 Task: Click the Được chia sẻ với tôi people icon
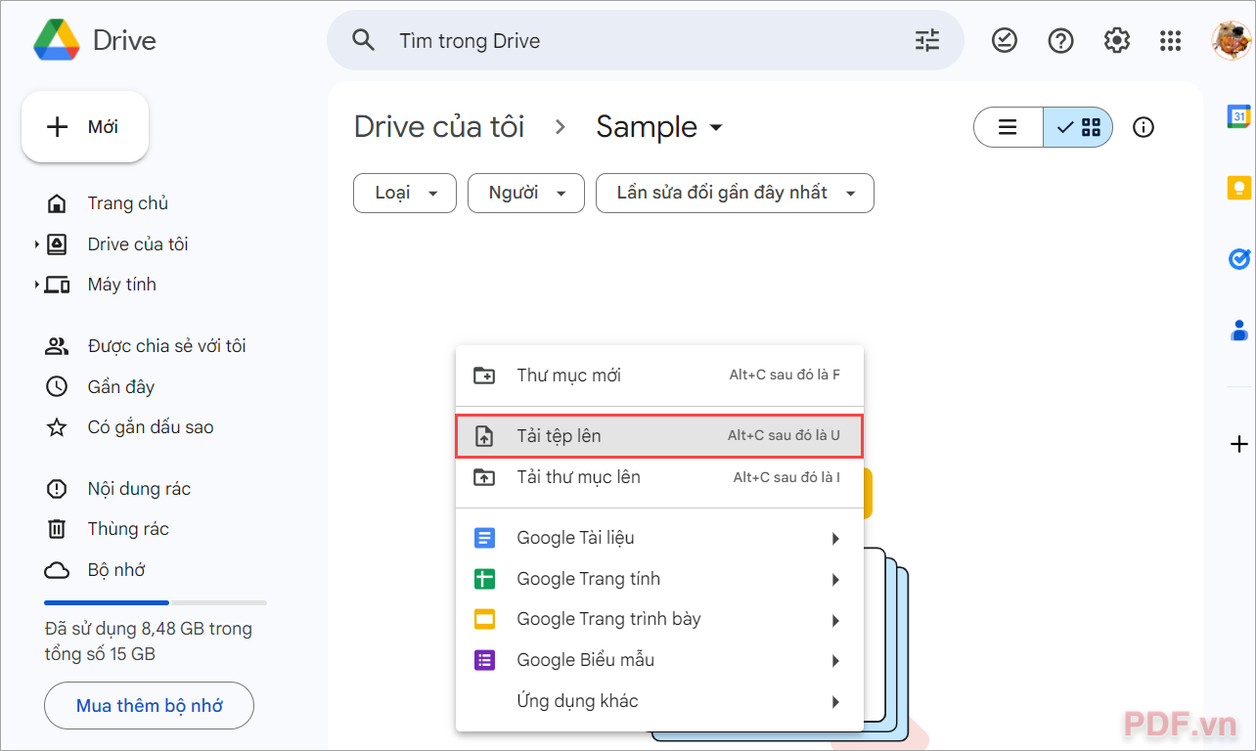pyautogui.click(x=57, y=346)
